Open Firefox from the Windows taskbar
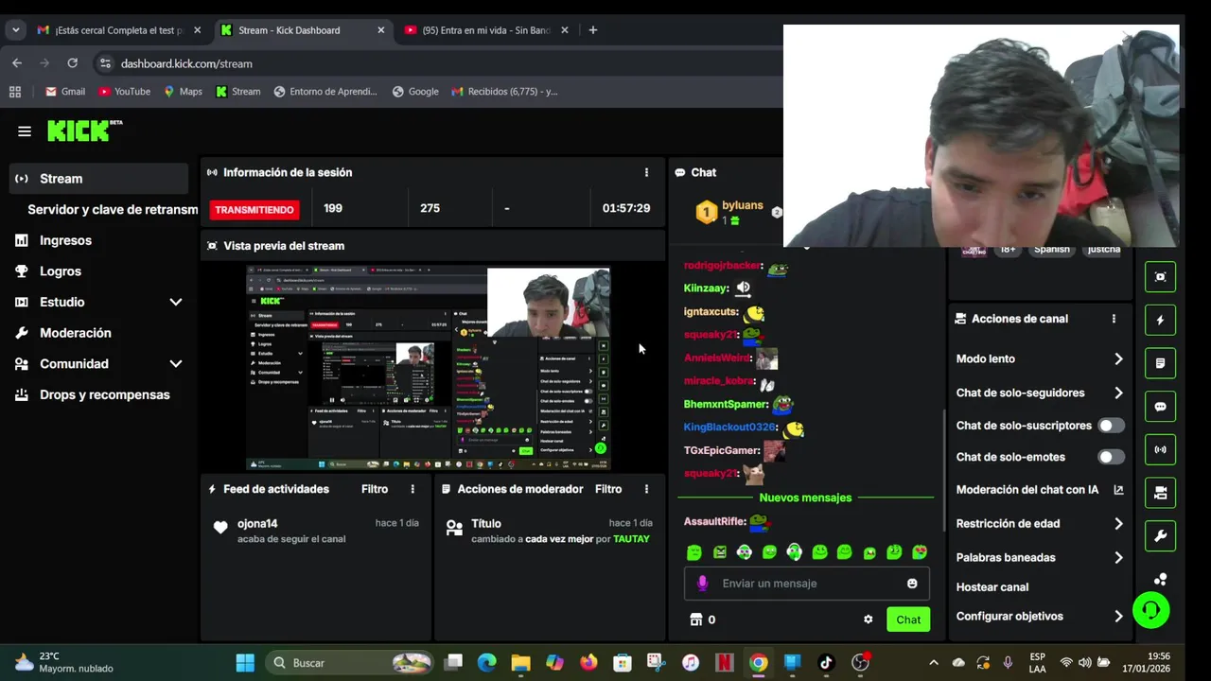The height and width of the screenshot is (681, 1211). tap(588, 663)
